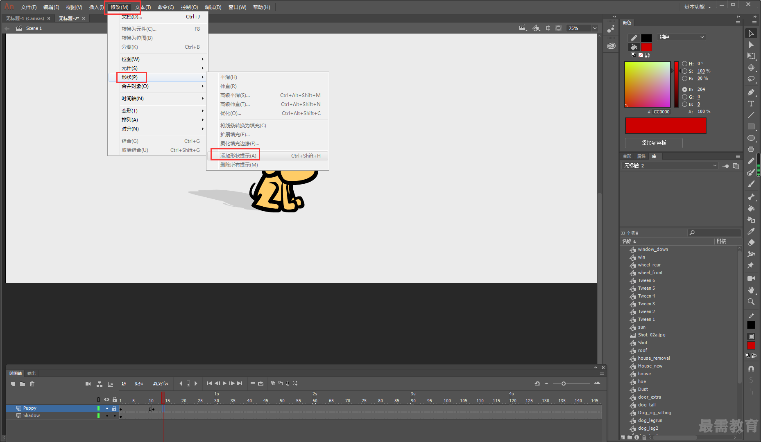
Task: Select the Oval tool
Action: pyautogui.click(x=751, y=138)
